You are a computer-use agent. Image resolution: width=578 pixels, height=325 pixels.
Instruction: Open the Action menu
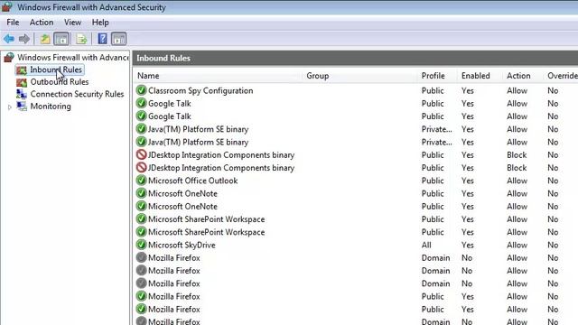coord(42,23)
